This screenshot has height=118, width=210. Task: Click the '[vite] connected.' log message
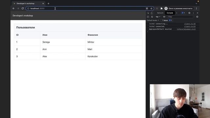157,27
